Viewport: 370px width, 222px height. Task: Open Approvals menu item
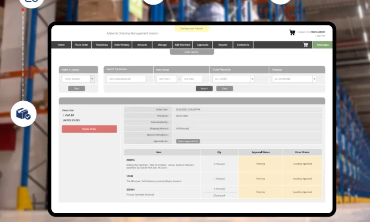point(203,45)
